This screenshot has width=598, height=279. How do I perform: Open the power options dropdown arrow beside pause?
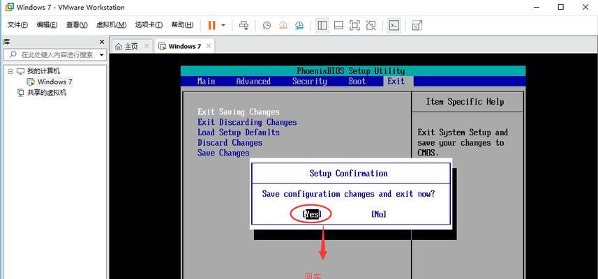[x=223, y=25]
